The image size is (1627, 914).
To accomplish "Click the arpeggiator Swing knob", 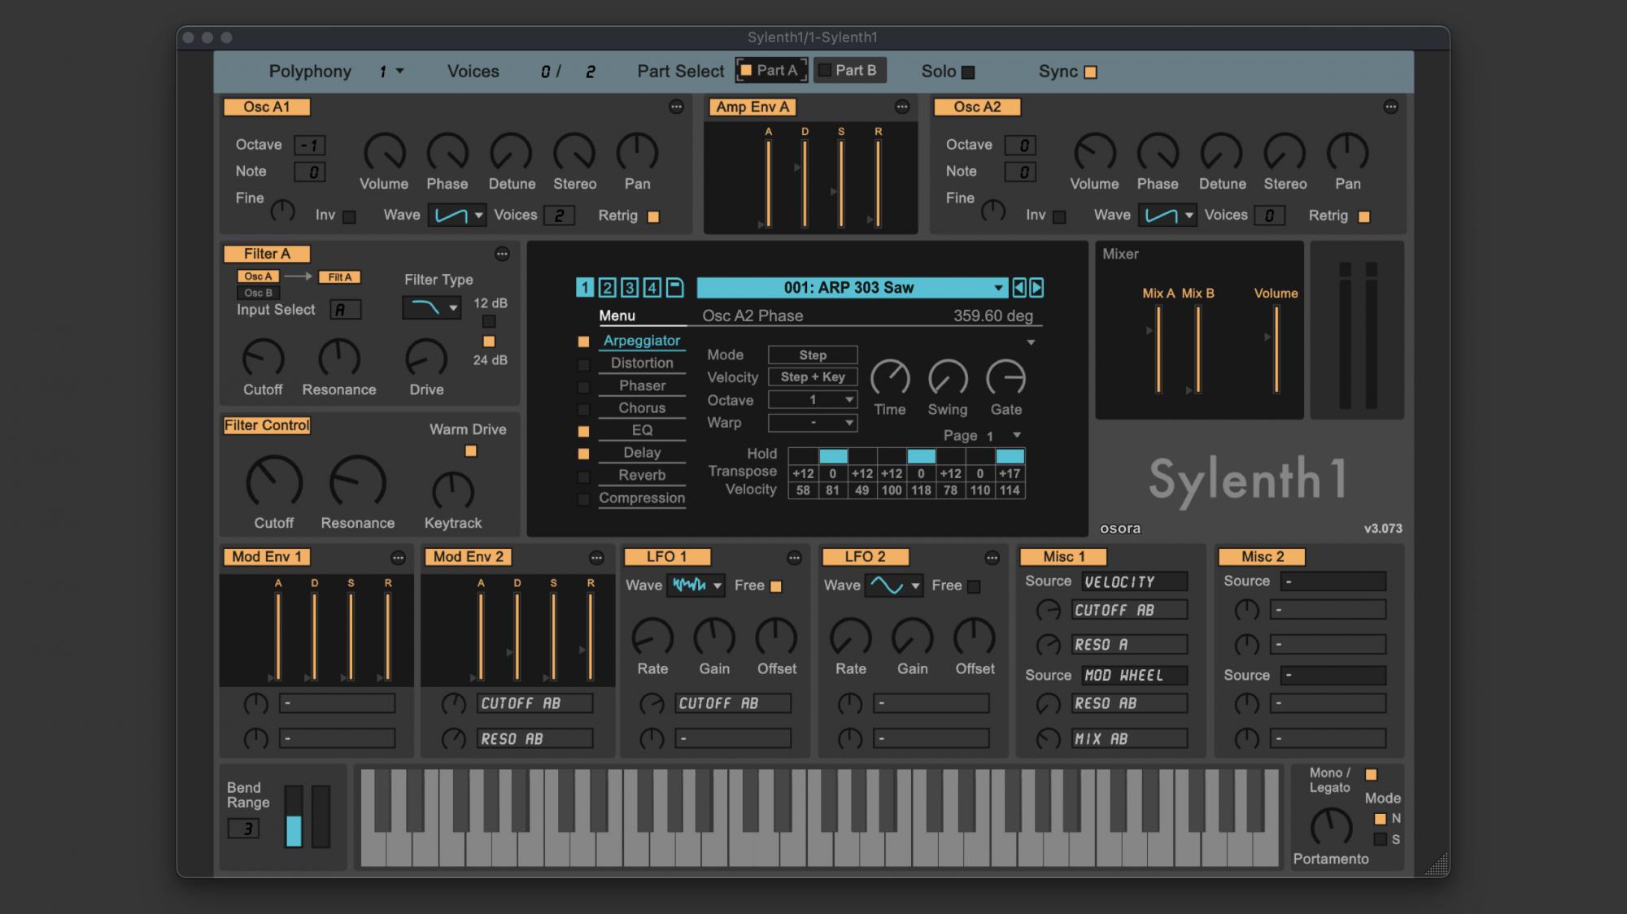I will (x=948, y=378).
